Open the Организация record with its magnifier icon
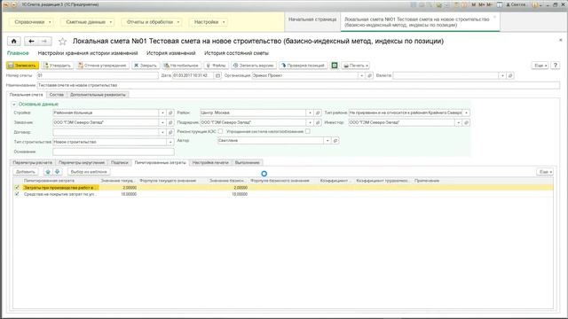This screenshot has height=319, width=568. (x=369, y=75)
